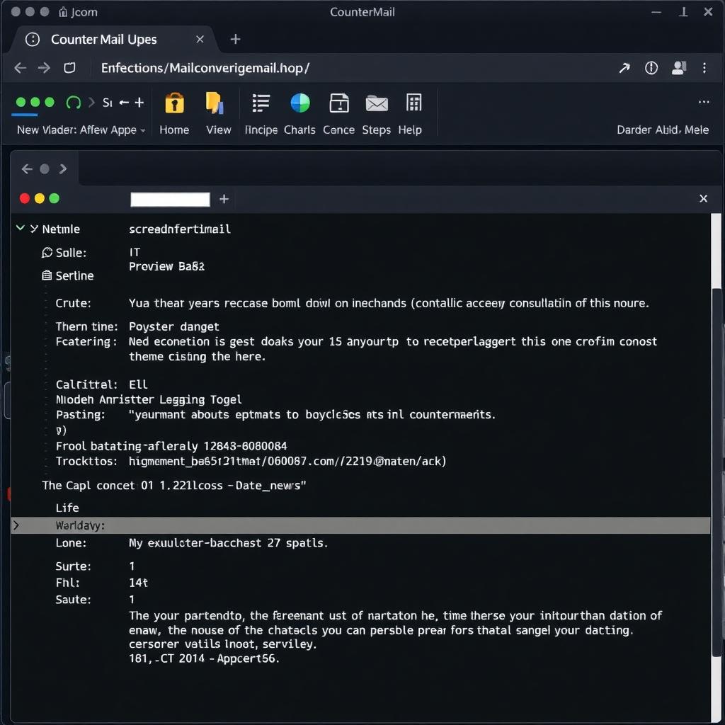Click the 'Calrittal:' row label
725x725 pixels.
pyautogui.click(x=86, y=384)
